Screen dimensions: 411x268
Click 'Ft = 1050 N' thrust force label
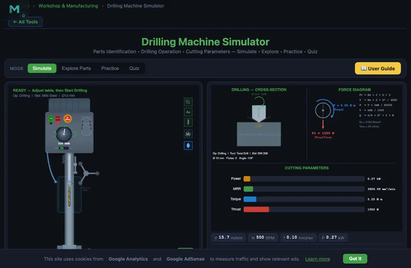pos(323,133)
